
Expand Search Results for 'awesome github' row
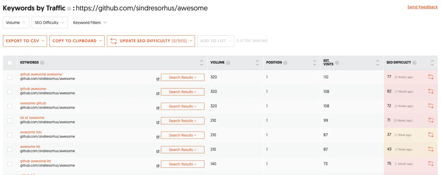tap(183, 106)
